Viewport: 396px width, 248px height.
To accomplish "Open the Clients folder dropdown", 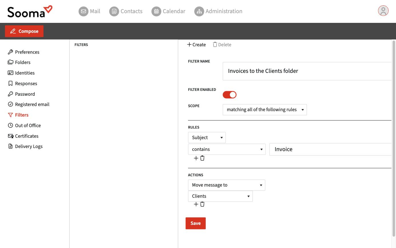I will 220,196.
